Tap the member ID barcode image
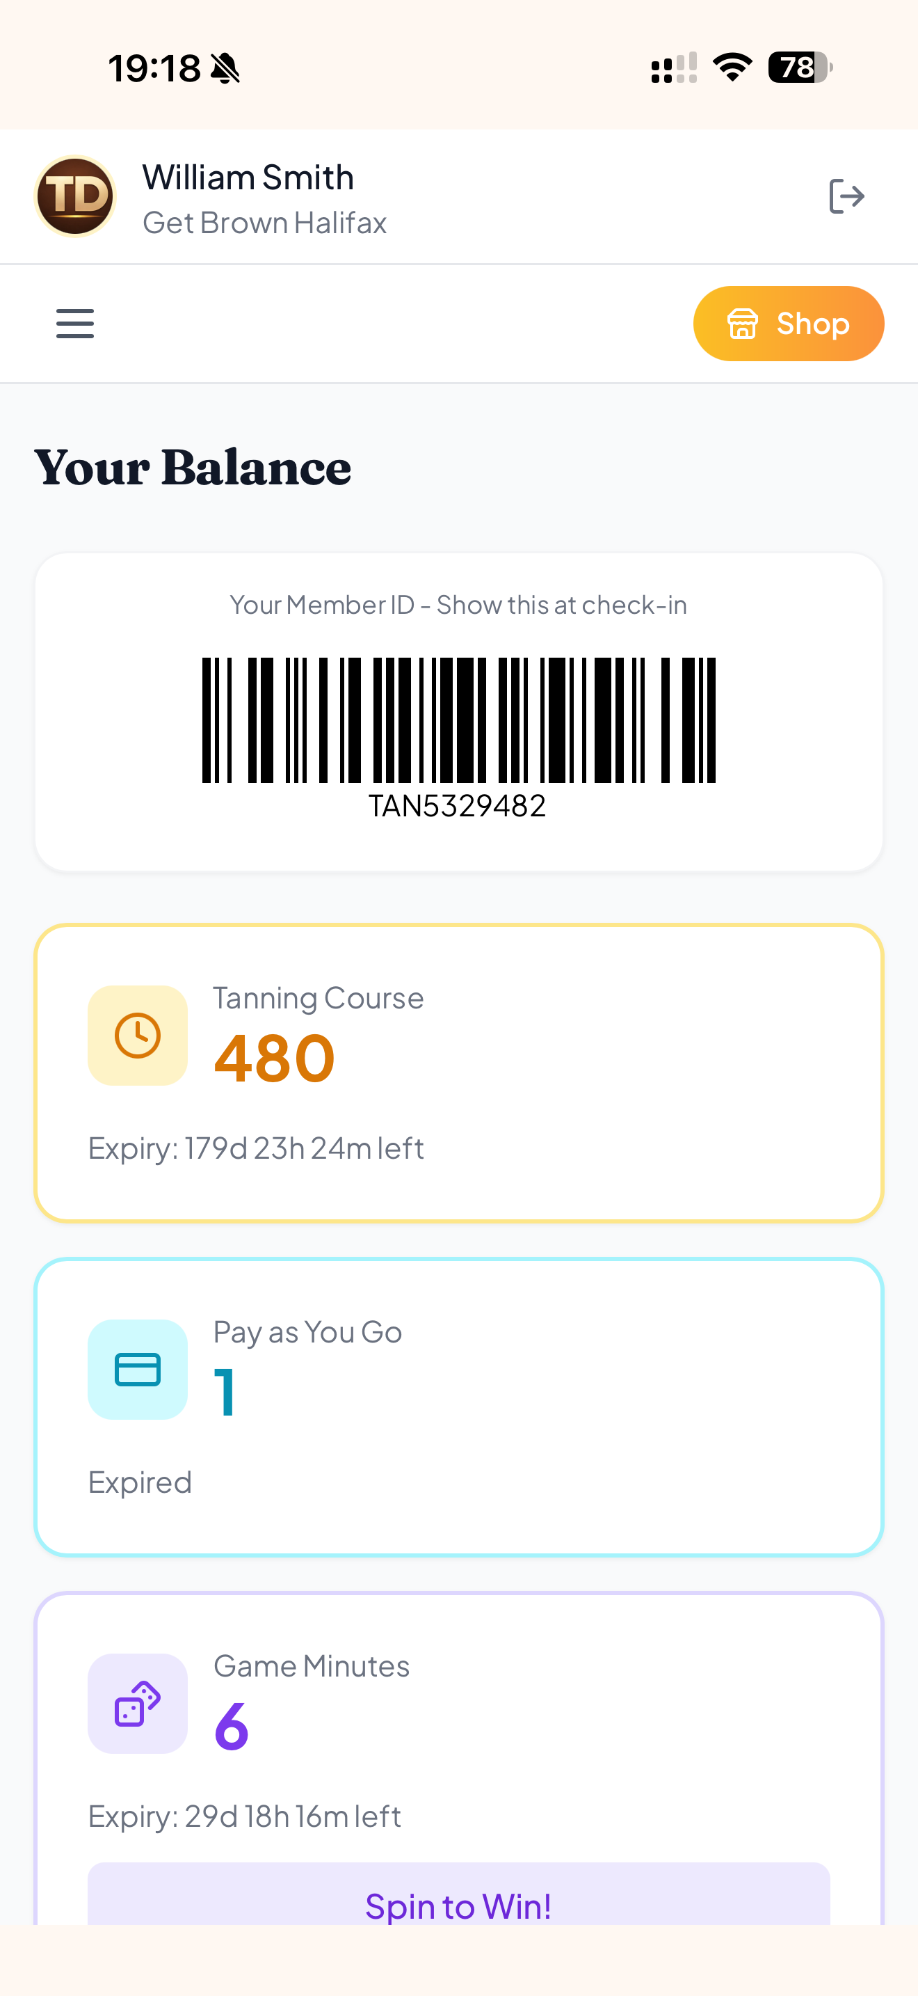Image resolution: width=918 pixels, height=1996 pixels. tap(458, 720)
